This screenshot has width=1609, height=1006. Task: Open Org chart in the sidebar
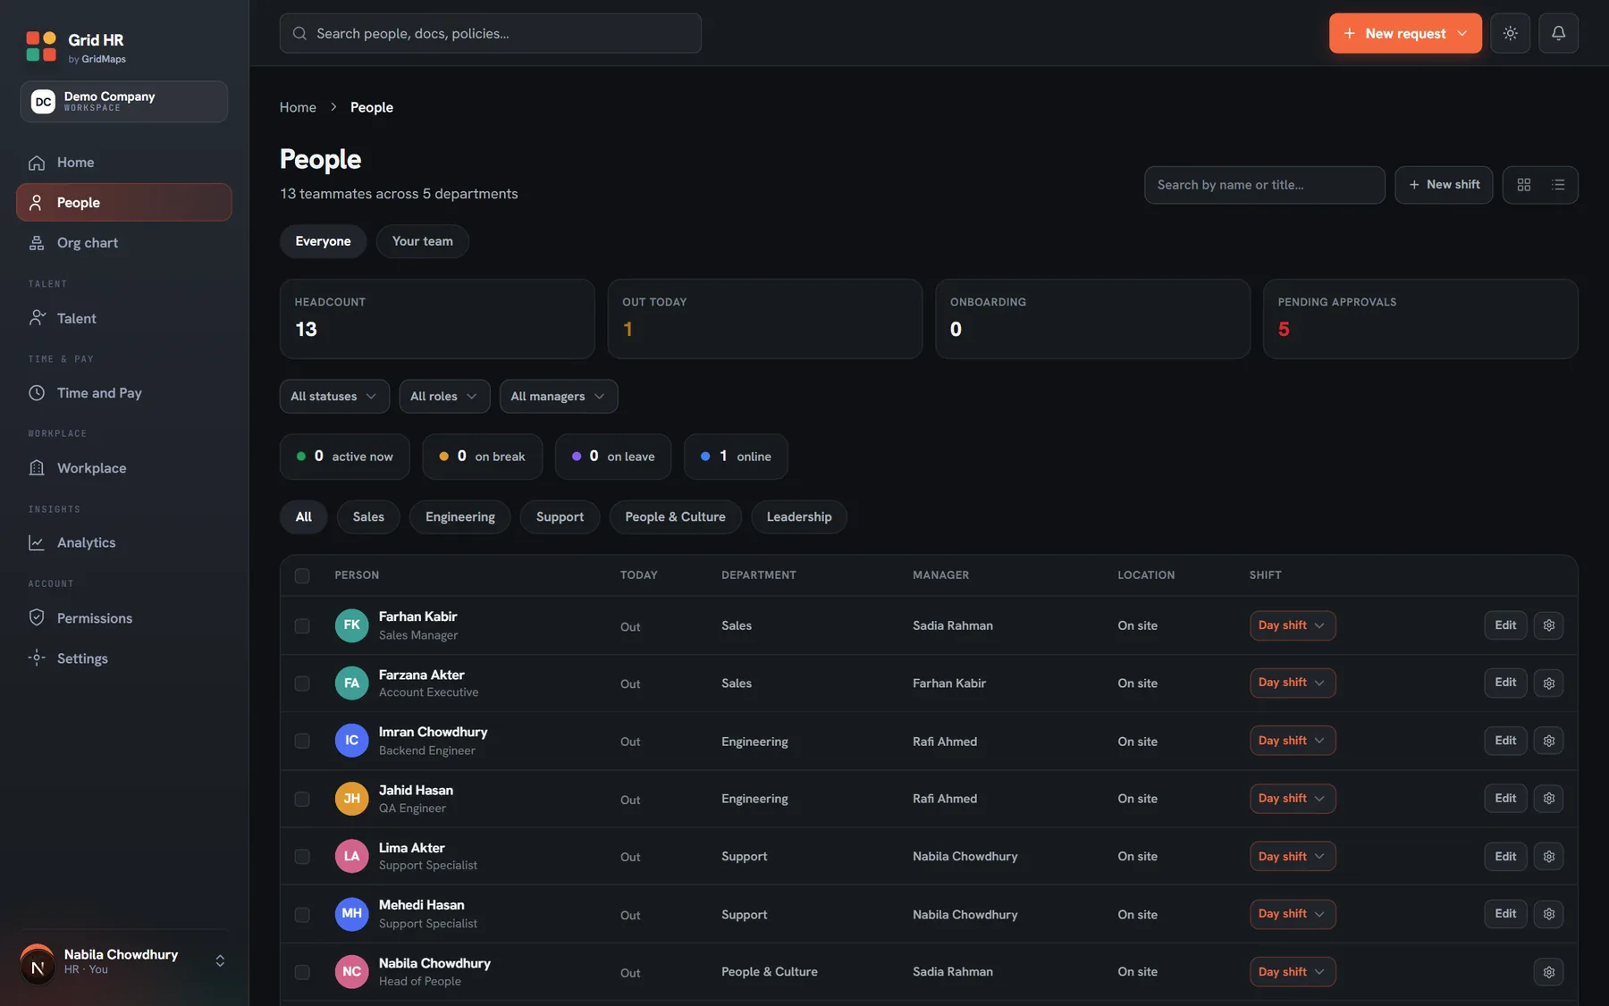[x=124, y=243]
